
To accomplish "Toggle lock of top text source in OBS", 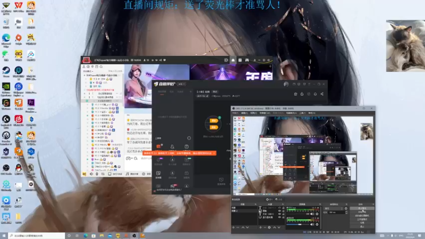I will point(283,208).
